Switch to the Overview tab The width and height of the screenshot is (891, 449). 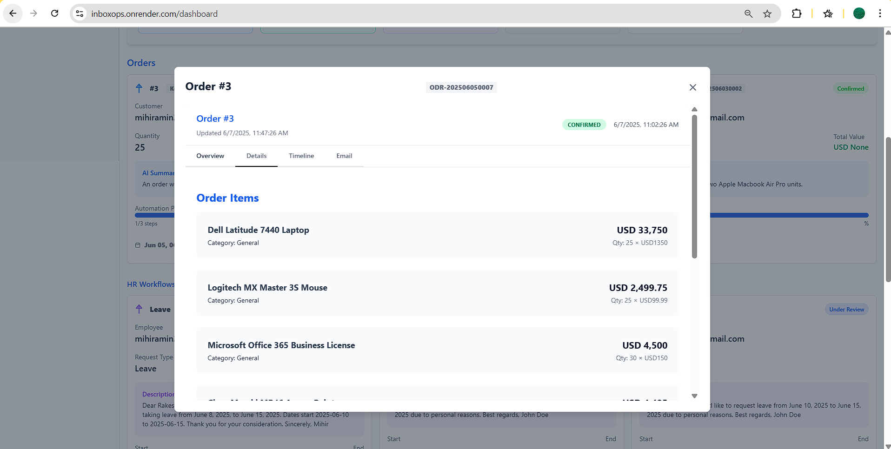[210, 156]
